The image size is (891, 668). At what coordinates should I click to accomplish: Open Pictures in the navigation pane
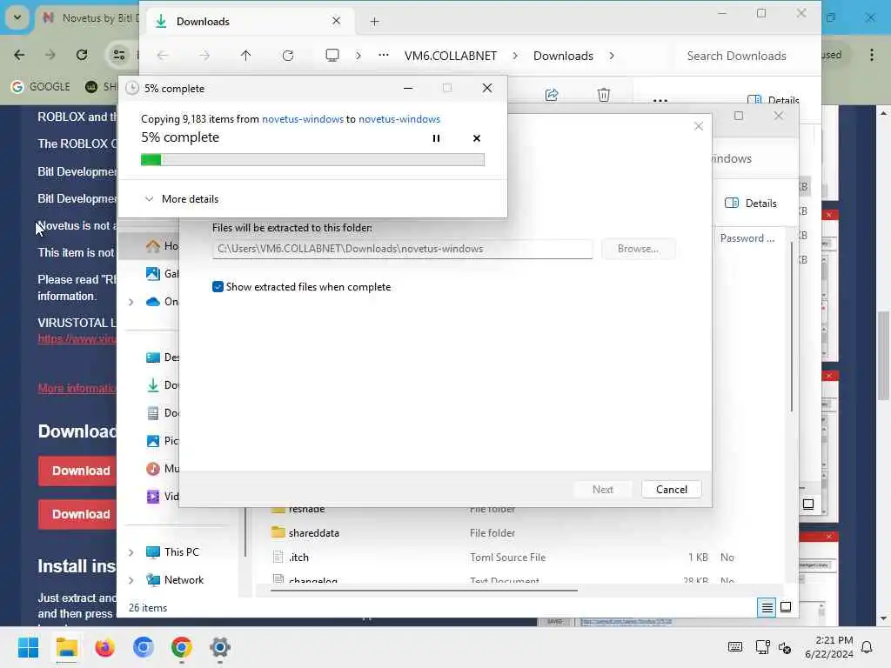pos(162,441)
